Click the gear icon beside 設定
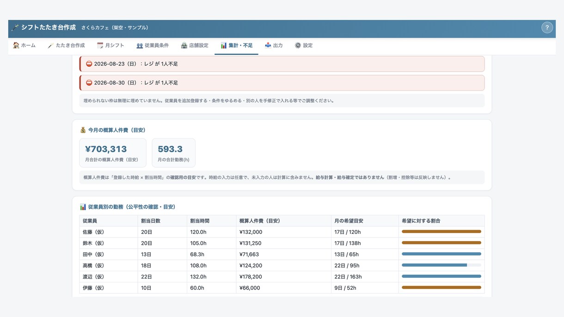Viewport: 564px width, 317px height. 298,45
